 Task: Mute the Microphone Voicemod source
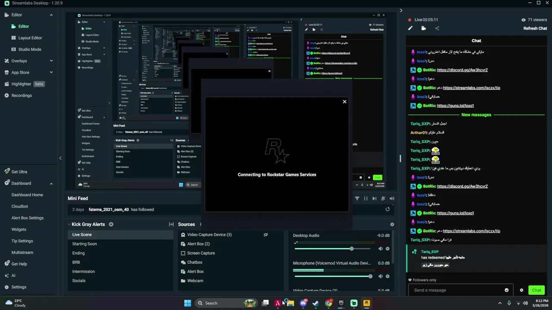[380, 276]
